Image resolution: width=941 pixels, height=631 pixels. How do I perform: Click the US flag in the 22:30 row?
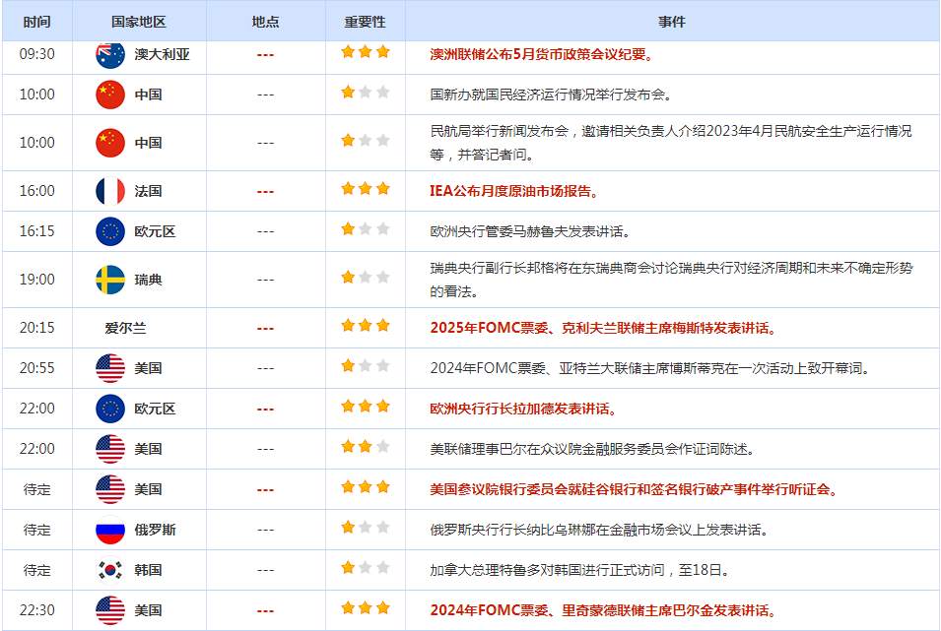tap(110, 610)
